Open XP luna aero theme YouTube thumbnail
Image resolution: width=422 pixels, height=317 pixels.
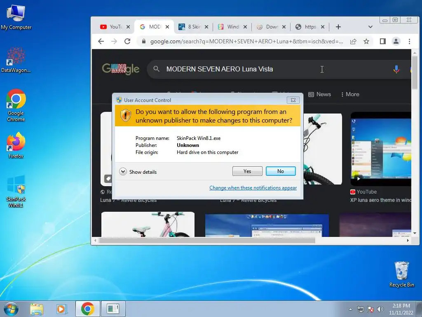(381, 149)
